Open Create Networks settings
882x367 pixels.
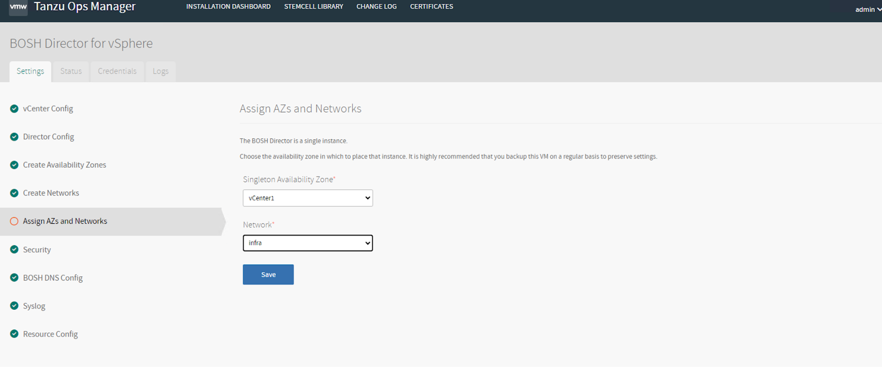coord(51,193)
